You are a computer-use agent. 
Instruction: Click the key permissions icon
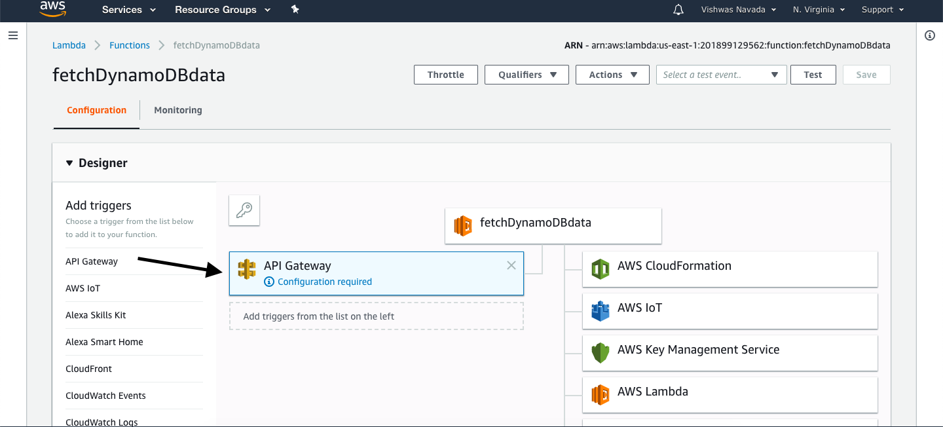244,210
